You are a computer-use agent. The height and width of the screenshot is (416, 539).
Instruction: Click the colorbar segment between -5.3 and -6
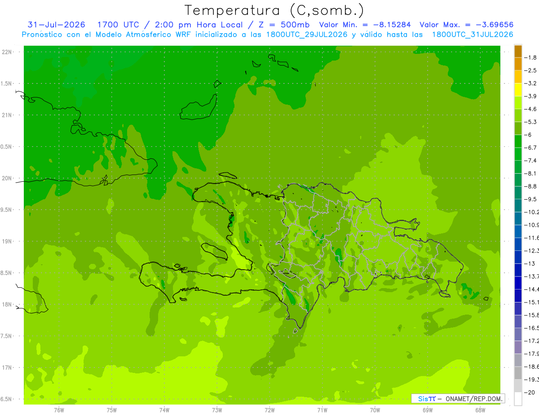coord(518,128)
